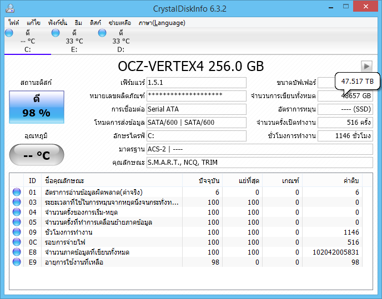This screenshot has height=299, width=382.
Task: Click the ---- (SSD) rotation rate field
Action: [345, 109]
